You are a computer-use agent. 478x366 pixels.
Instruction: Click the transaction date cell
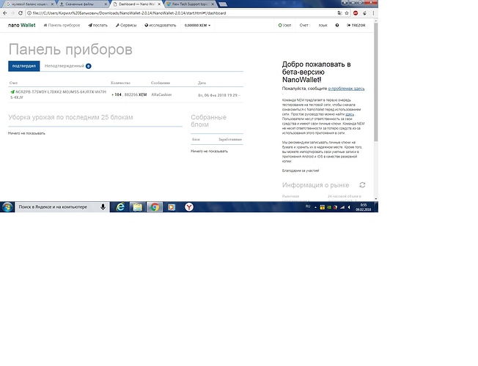tap(219, 95)
